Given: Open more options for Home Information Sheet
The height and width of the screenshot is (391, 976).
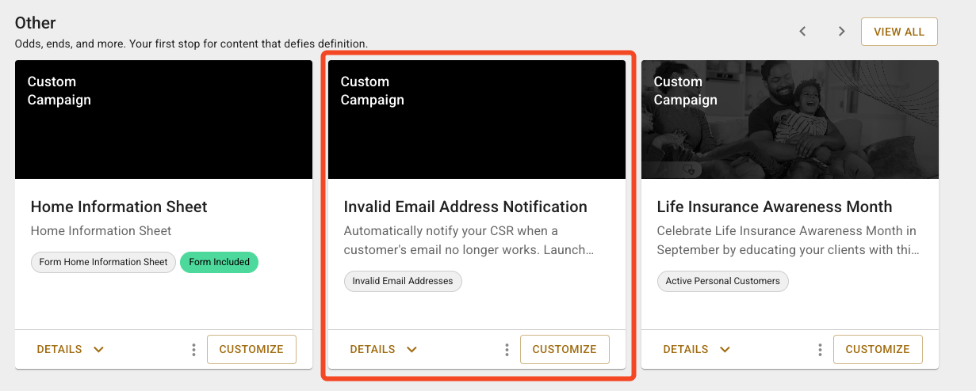Looking at the screenshot, I should point(193,349).
